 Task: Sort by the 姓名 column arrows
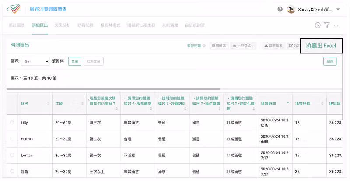48,103
